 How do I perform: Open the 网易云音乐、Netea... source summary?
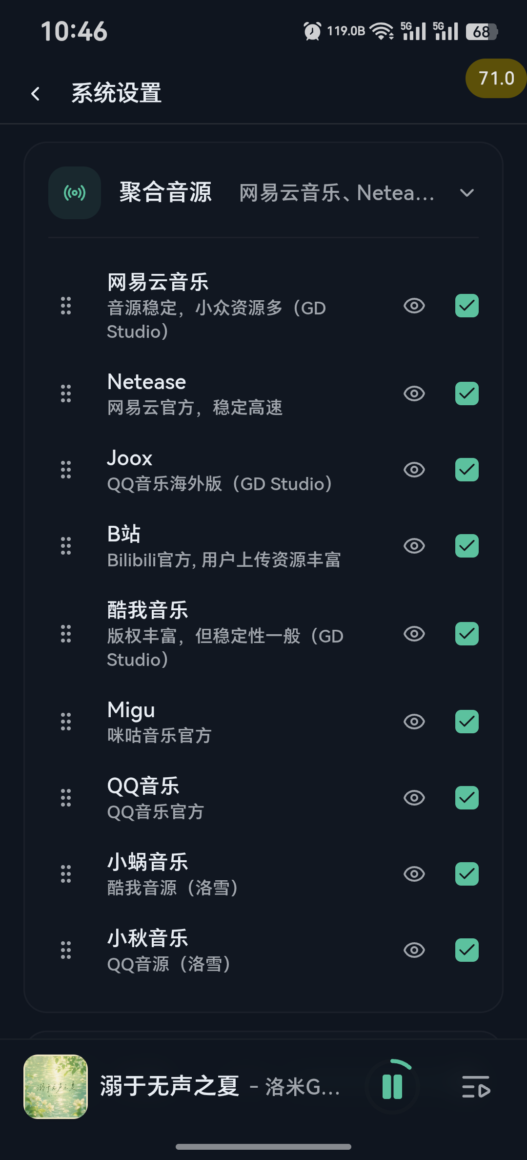pyautogui.click(x=337, y=193)
